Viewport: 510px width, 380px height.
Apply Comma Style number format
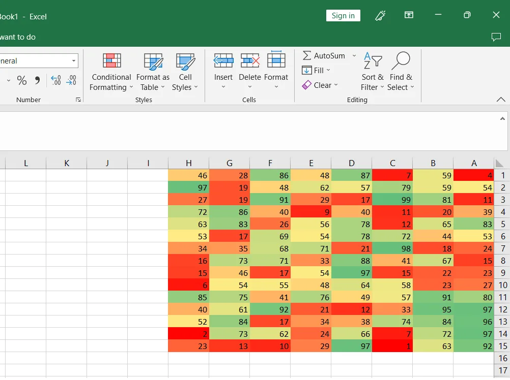coord(37,80)
